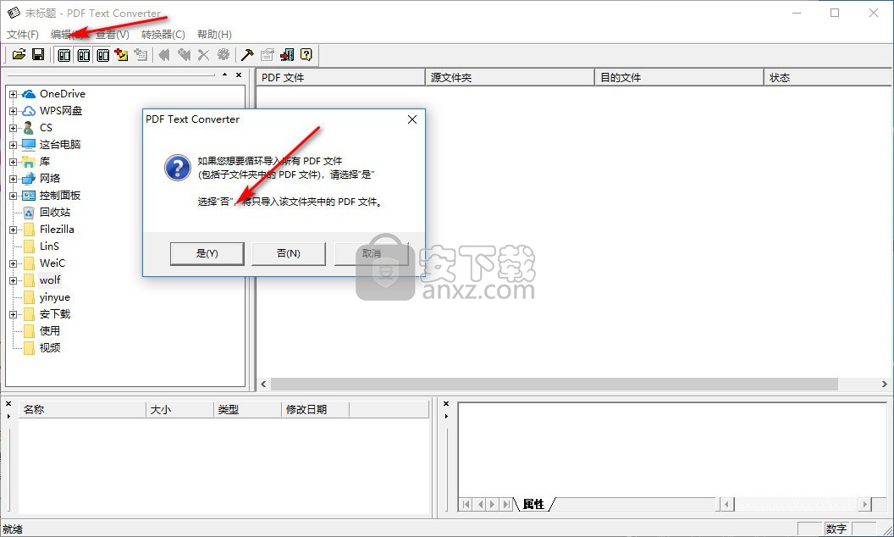The width and height of the screenshot is (894, 537).
Task: Click the 否(N) button in dialog
Action: [x=289, y=253]
